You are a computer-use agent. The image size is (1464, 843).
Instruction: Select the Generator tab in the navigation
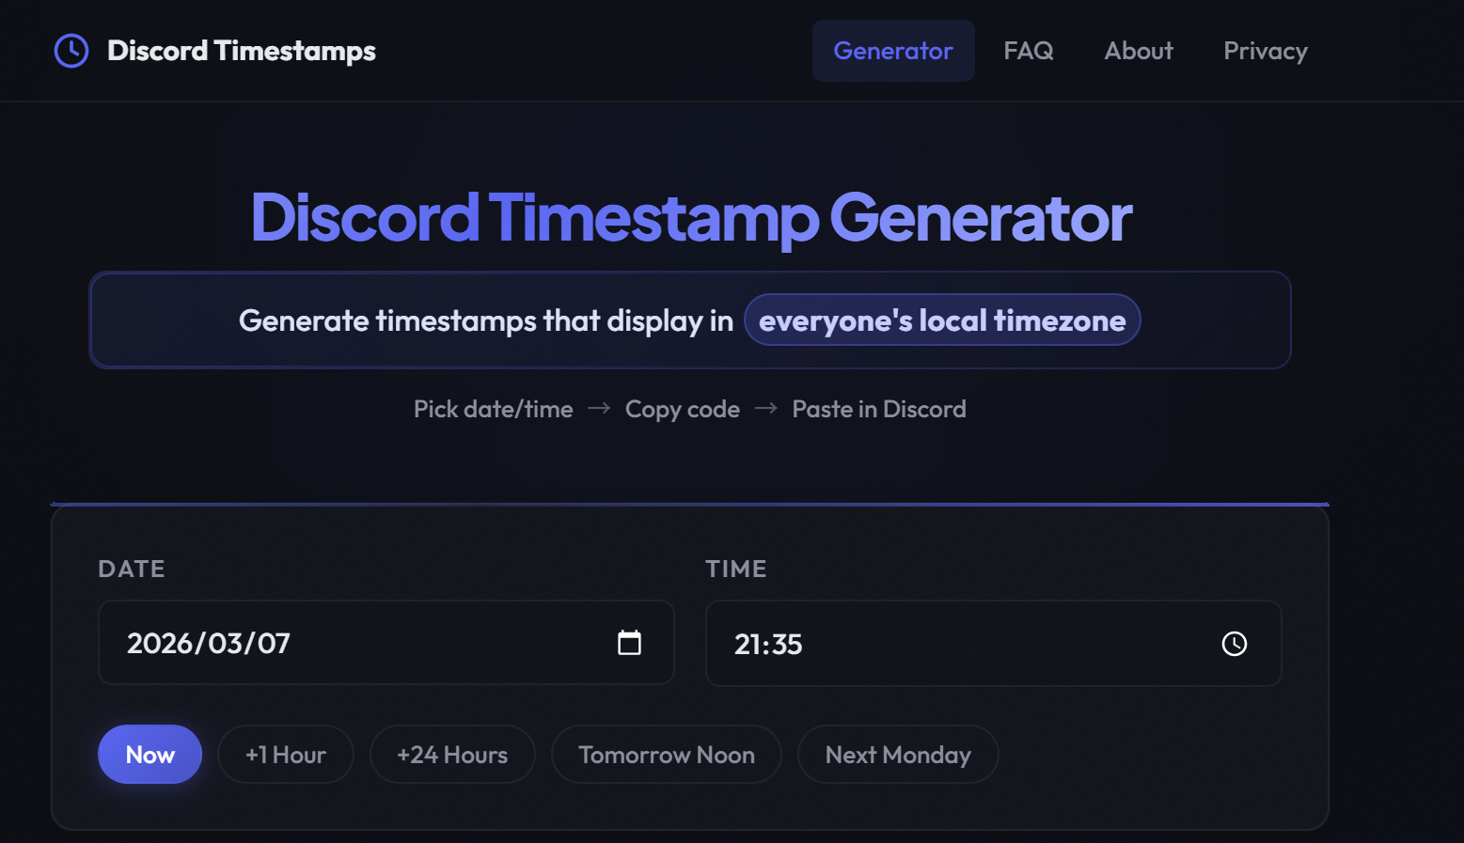point(892,51)
